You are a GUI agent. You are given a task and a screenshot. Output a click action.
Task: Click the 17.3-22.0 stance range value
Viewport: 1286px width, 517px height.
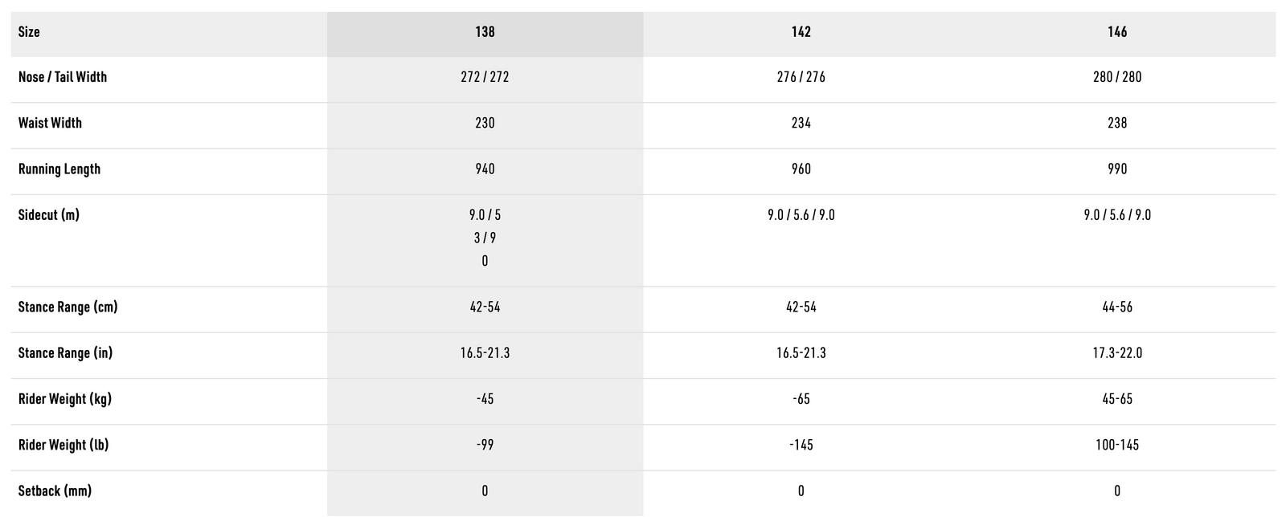point(1117,353)
